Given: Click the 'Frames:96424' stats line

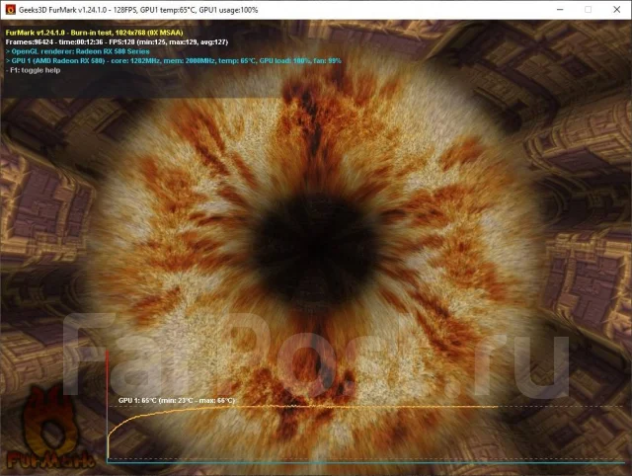Looking at the screenshot, I should pyautogui.click(x=117, y=41).
